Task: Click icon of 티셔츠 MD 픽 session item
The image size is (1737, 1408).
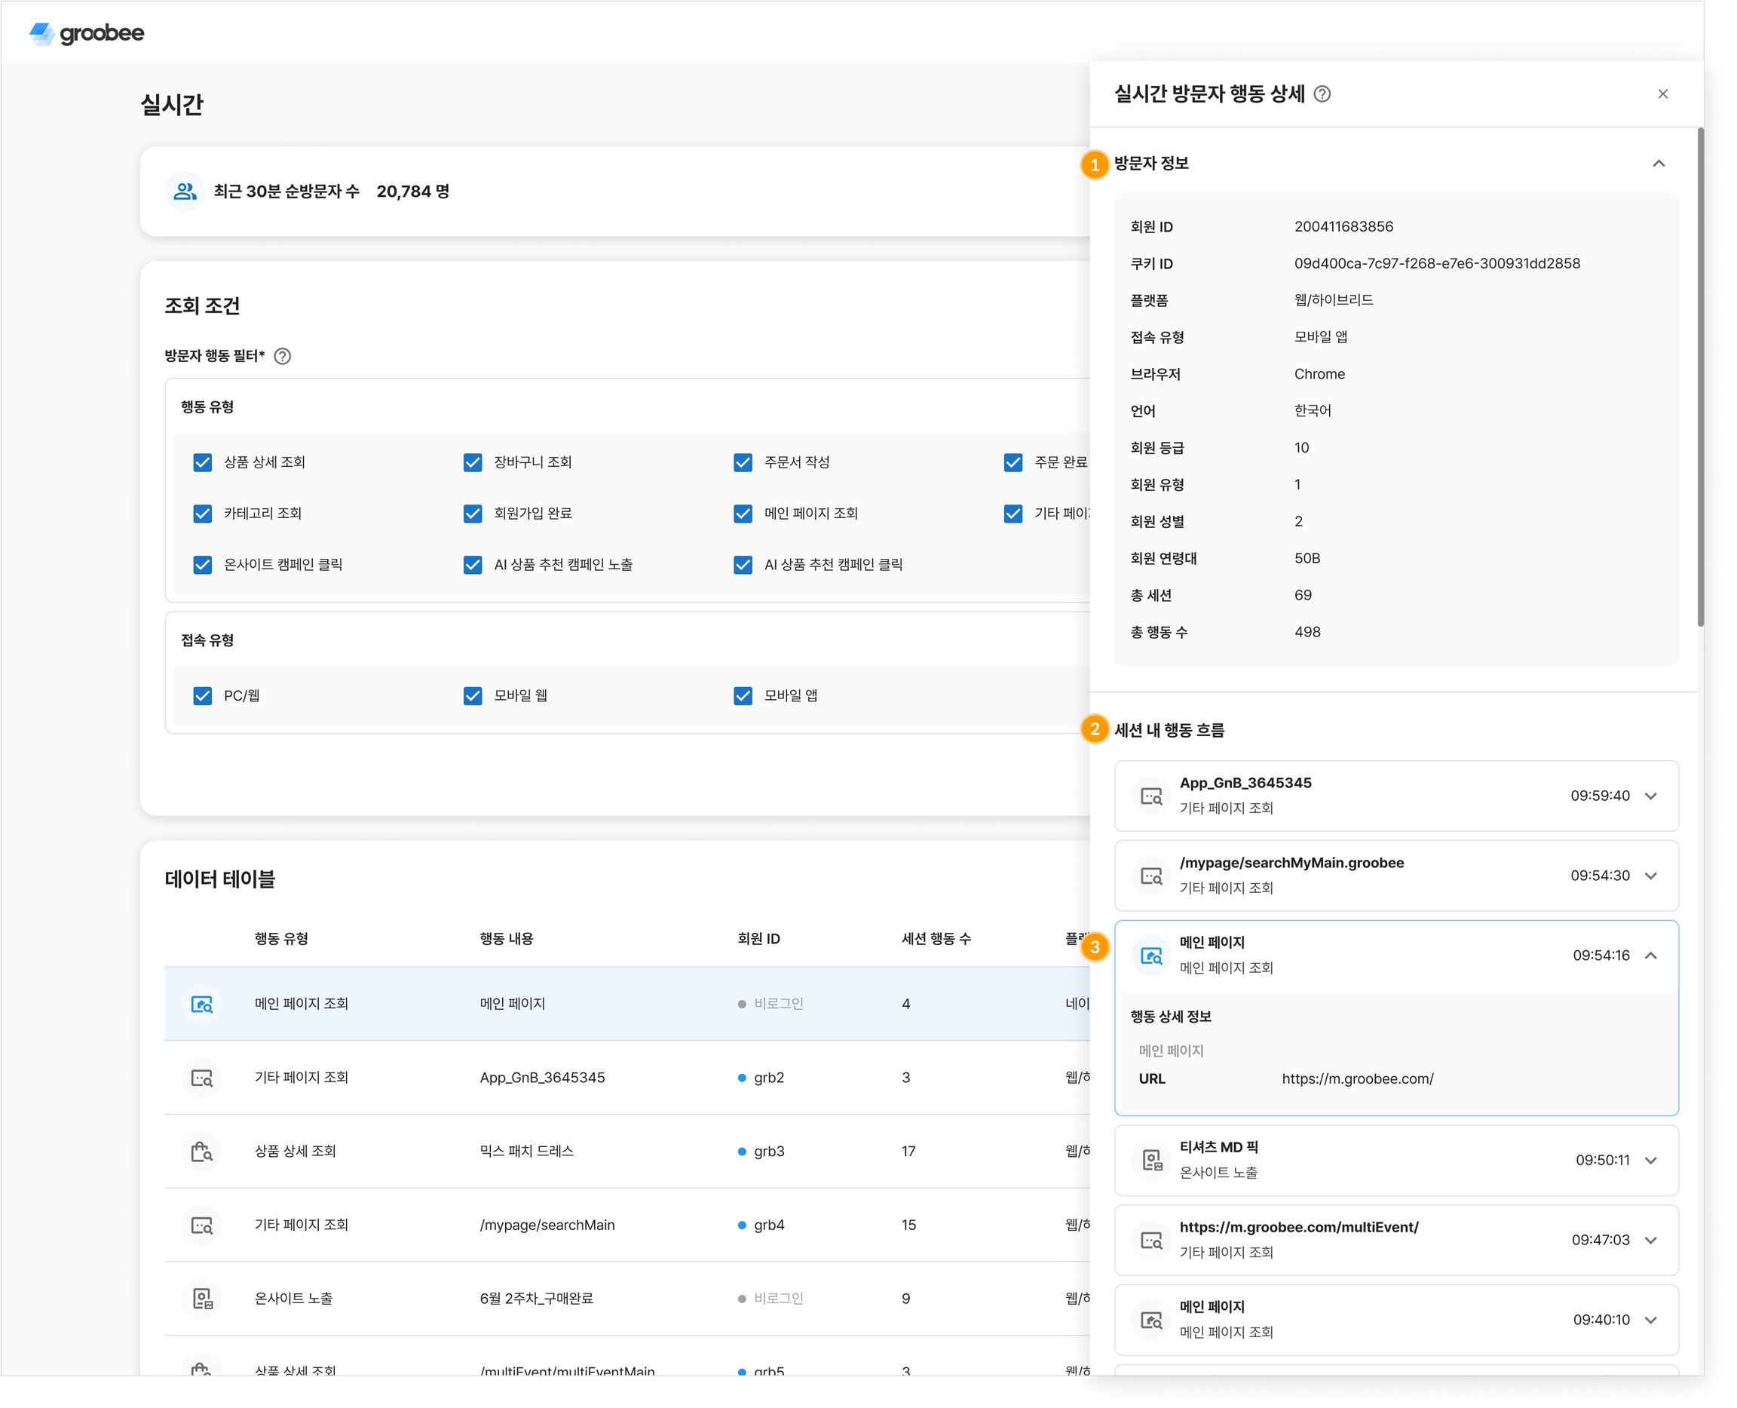Action: tap(1151, 1160)
